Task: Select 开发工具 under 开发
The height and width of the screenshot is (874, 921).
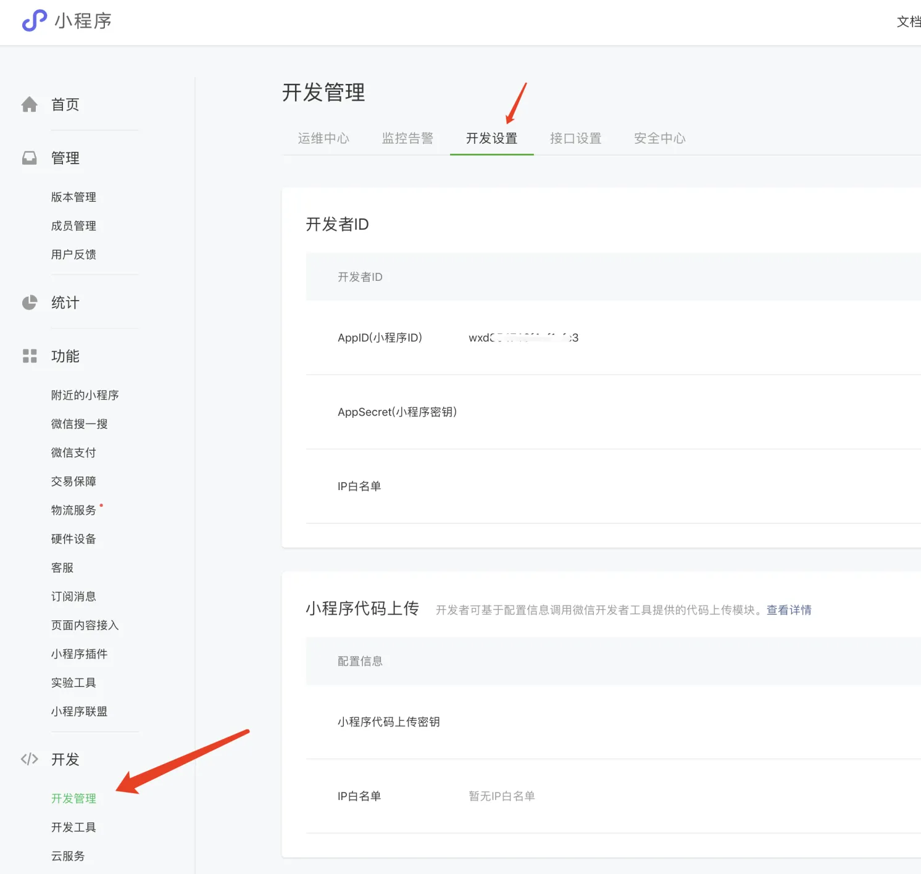Action: (73, 827)
